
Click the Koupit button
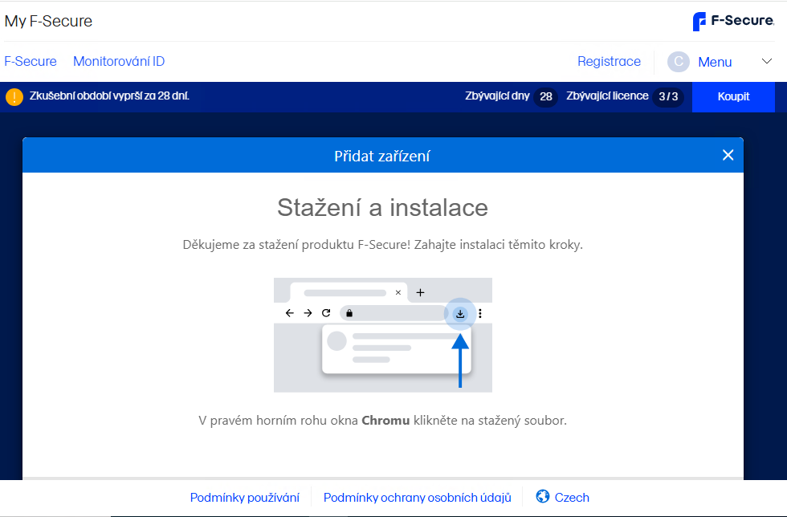point(733,96)
